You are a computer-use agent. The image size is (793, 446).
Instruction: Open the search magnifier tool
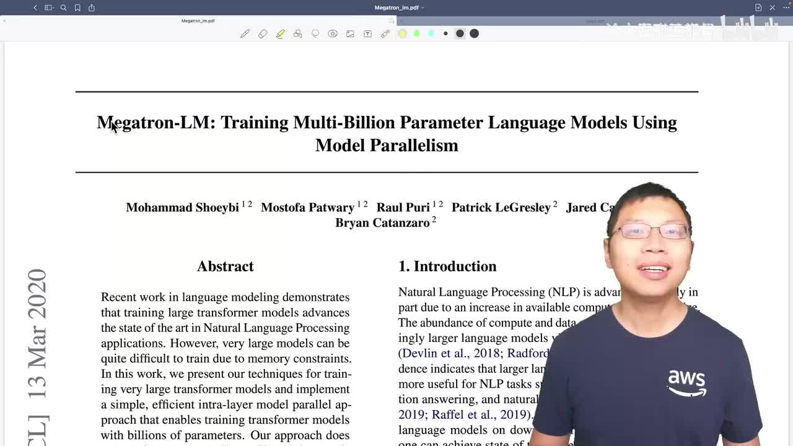click(63, 7)
